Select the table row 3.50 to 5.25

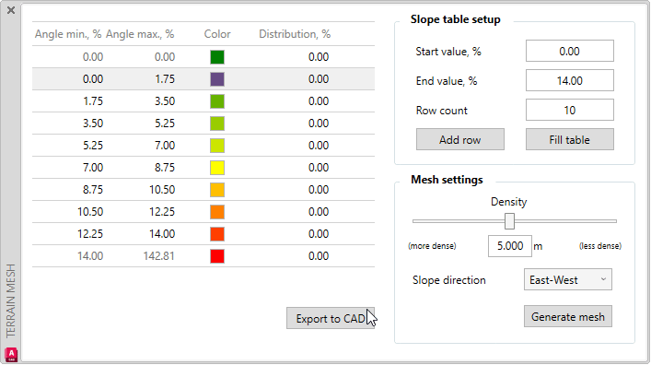(203, 124)
